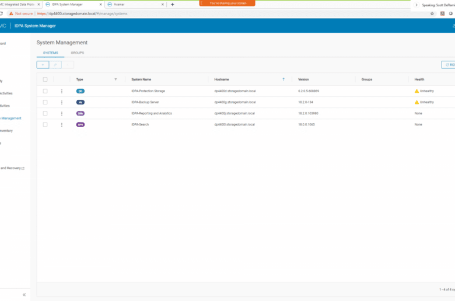Toggle the select-all checkbox in the table header
This screenshot has width=455, height=301.
click(45, 79)
